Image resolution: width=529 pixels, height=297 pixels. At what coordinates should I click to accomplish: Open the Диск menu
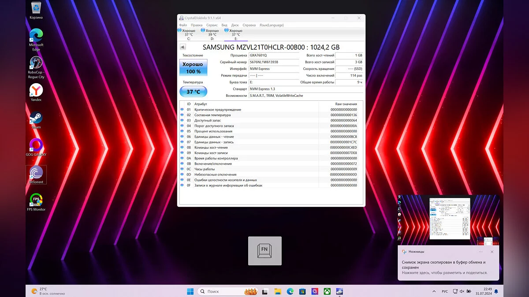click(x=235, y=25)
